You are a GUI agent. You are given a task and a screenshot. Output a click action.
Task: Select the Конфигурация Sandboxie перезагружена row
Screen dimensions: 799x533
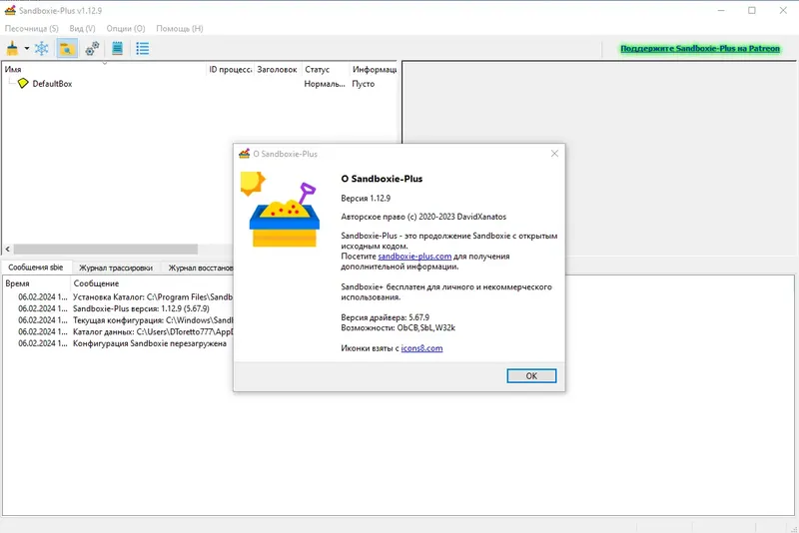(x=118, y=343)
